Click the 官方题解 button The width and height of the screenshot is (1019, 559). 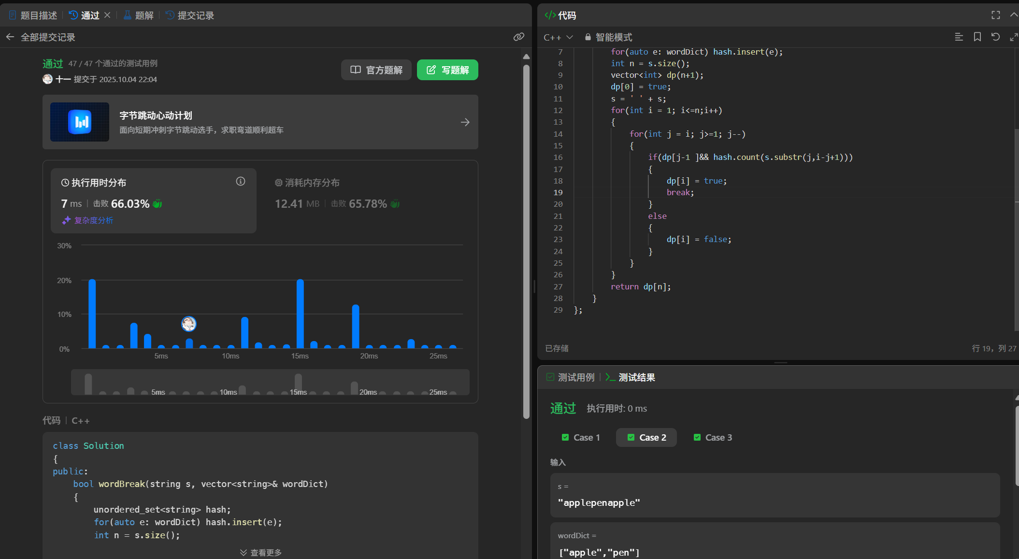376,70
